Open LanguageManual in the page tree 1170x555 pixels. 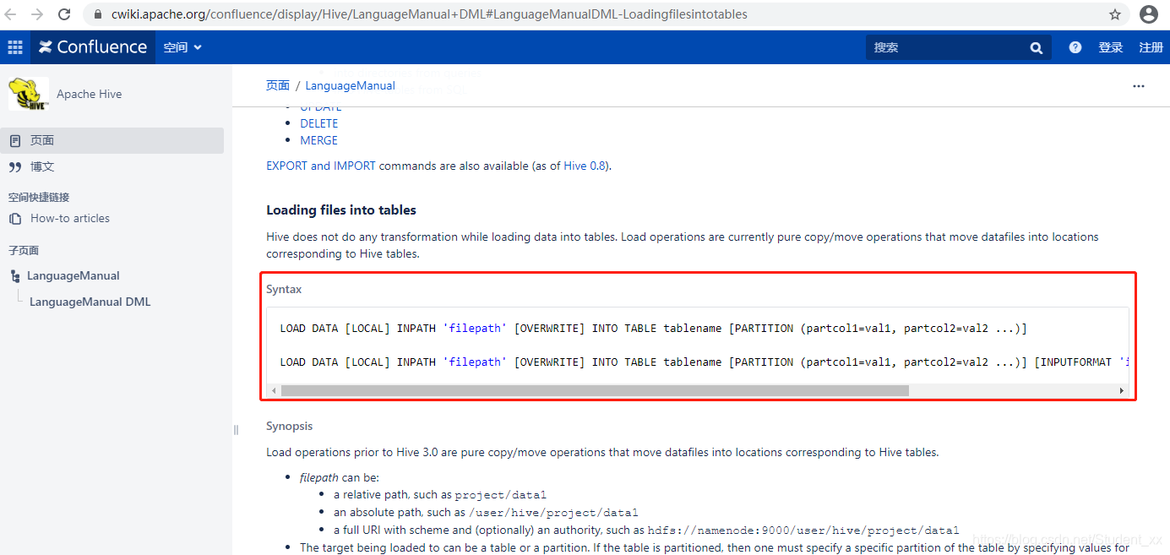pyautogui.click(x=73, y=275)
